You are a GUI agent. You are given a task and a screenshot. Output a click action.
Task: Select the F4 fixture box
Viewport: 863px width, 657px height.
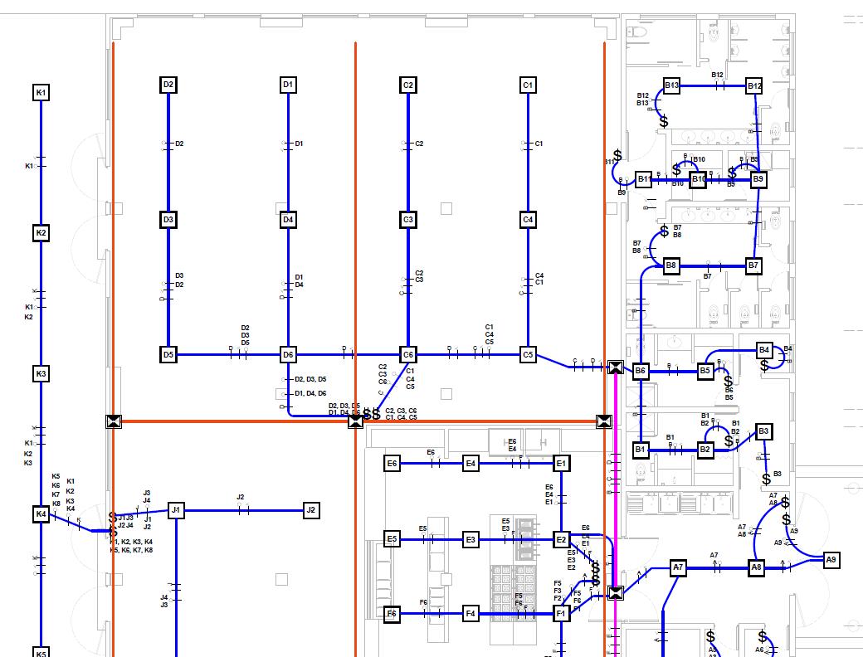pyautogui.click(x=471, y=614)
